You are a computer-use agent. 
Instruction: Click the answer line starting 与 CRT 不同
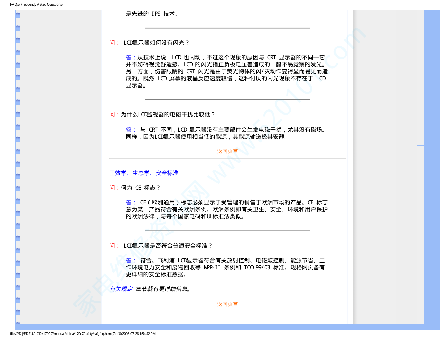[x=226, y=130]
